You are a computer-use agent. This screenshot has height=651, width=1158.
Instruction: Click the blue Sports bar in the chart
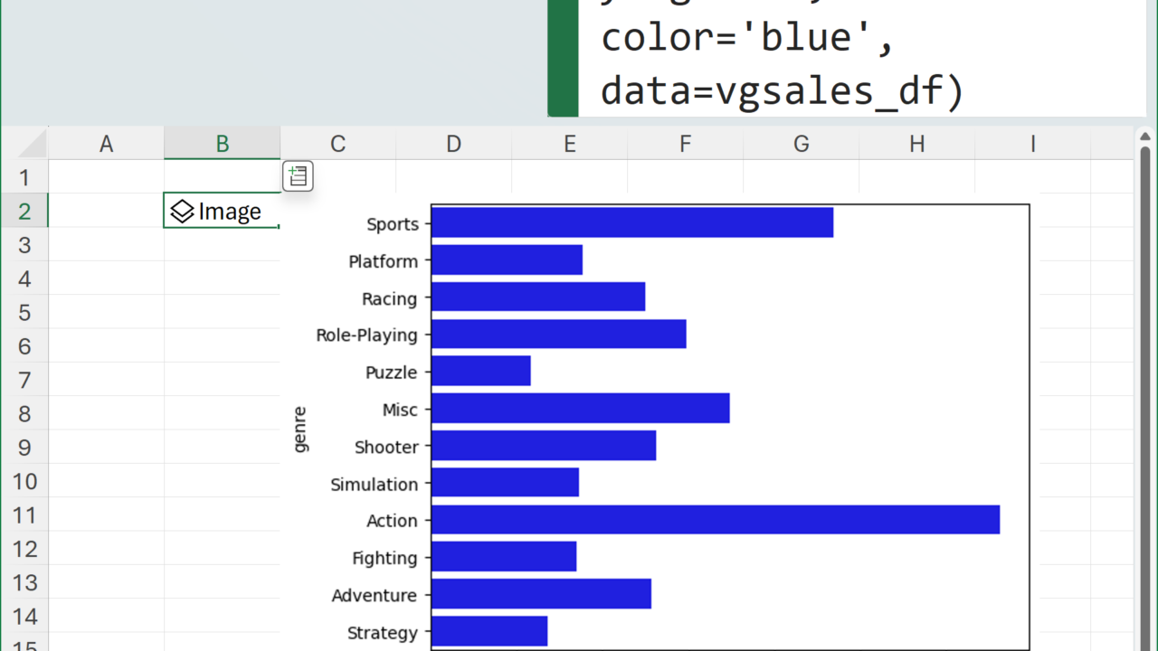point(632,223)
